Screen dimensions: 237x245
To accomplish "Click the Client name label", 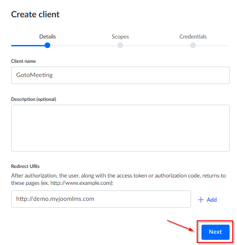I will coord(23,61).
